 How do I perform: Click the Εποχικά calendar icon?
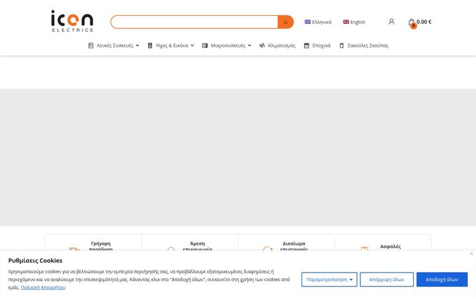307,46
